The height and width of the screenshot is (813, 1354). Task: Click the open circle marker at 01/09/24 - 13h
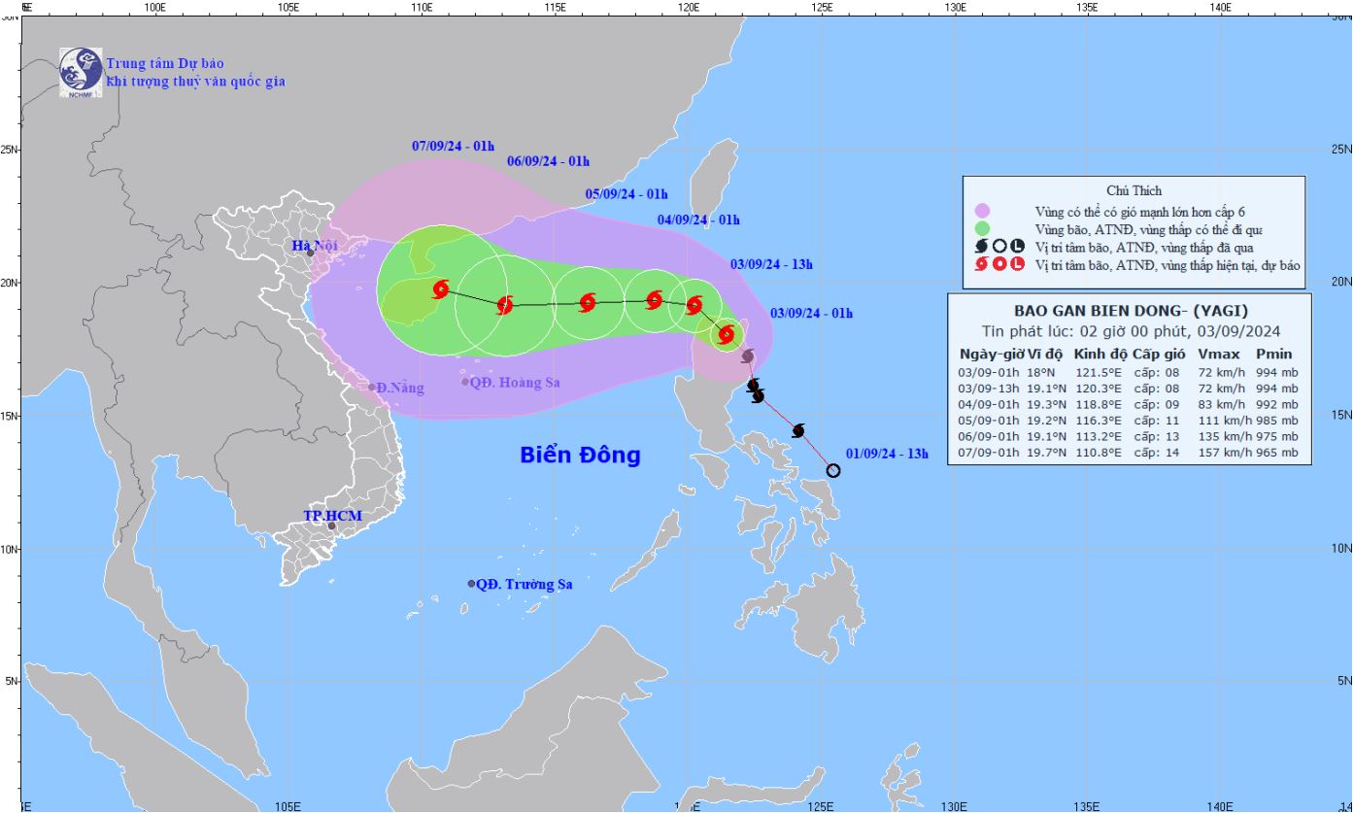click(x=833, y=471)
